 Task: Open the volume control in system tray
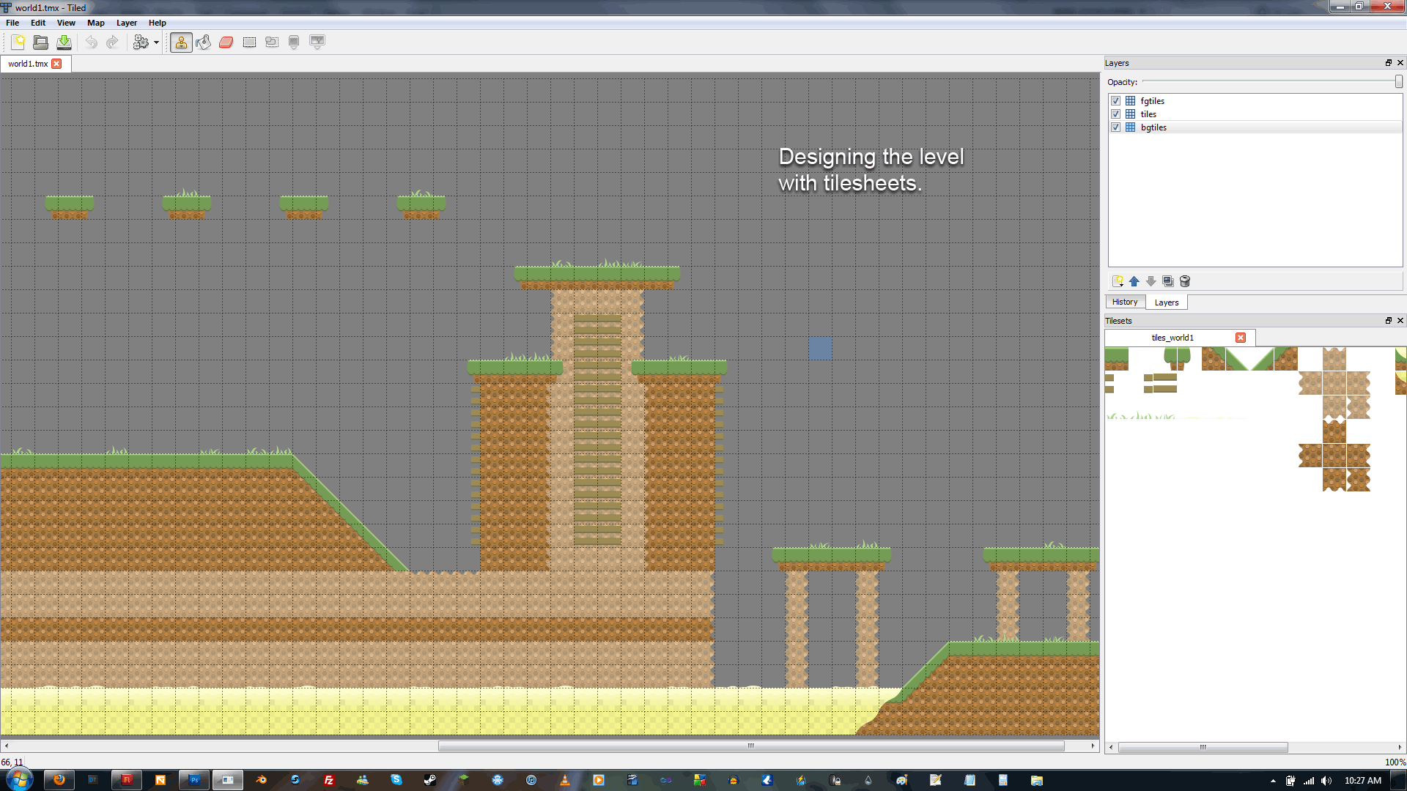[x=1326, y=781]
